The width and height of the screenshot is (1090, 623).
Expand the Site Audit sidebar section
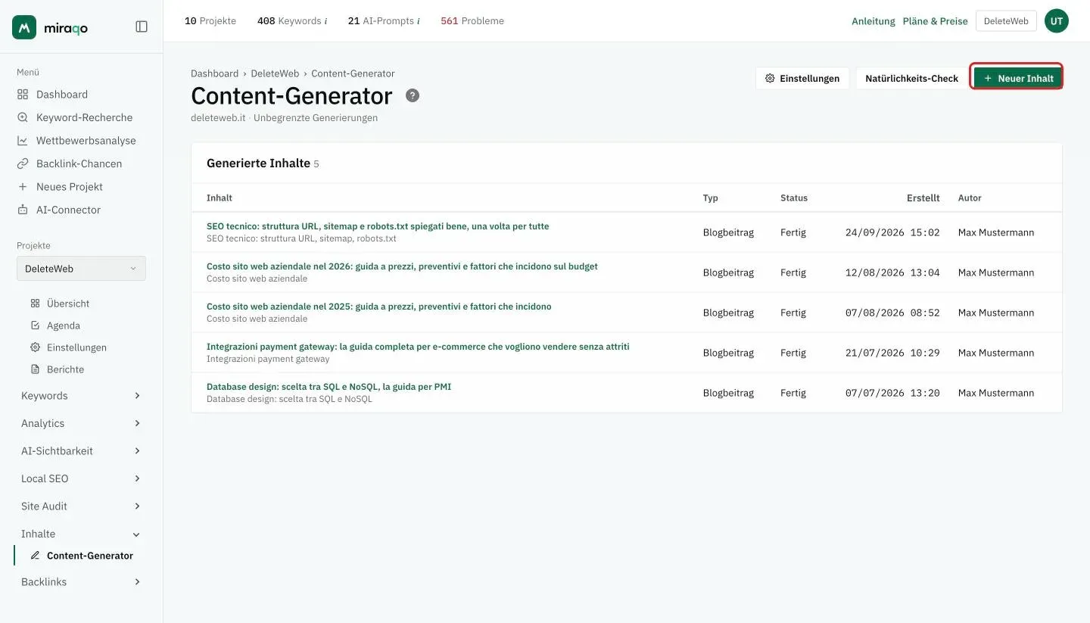click(x=81, y=506)
